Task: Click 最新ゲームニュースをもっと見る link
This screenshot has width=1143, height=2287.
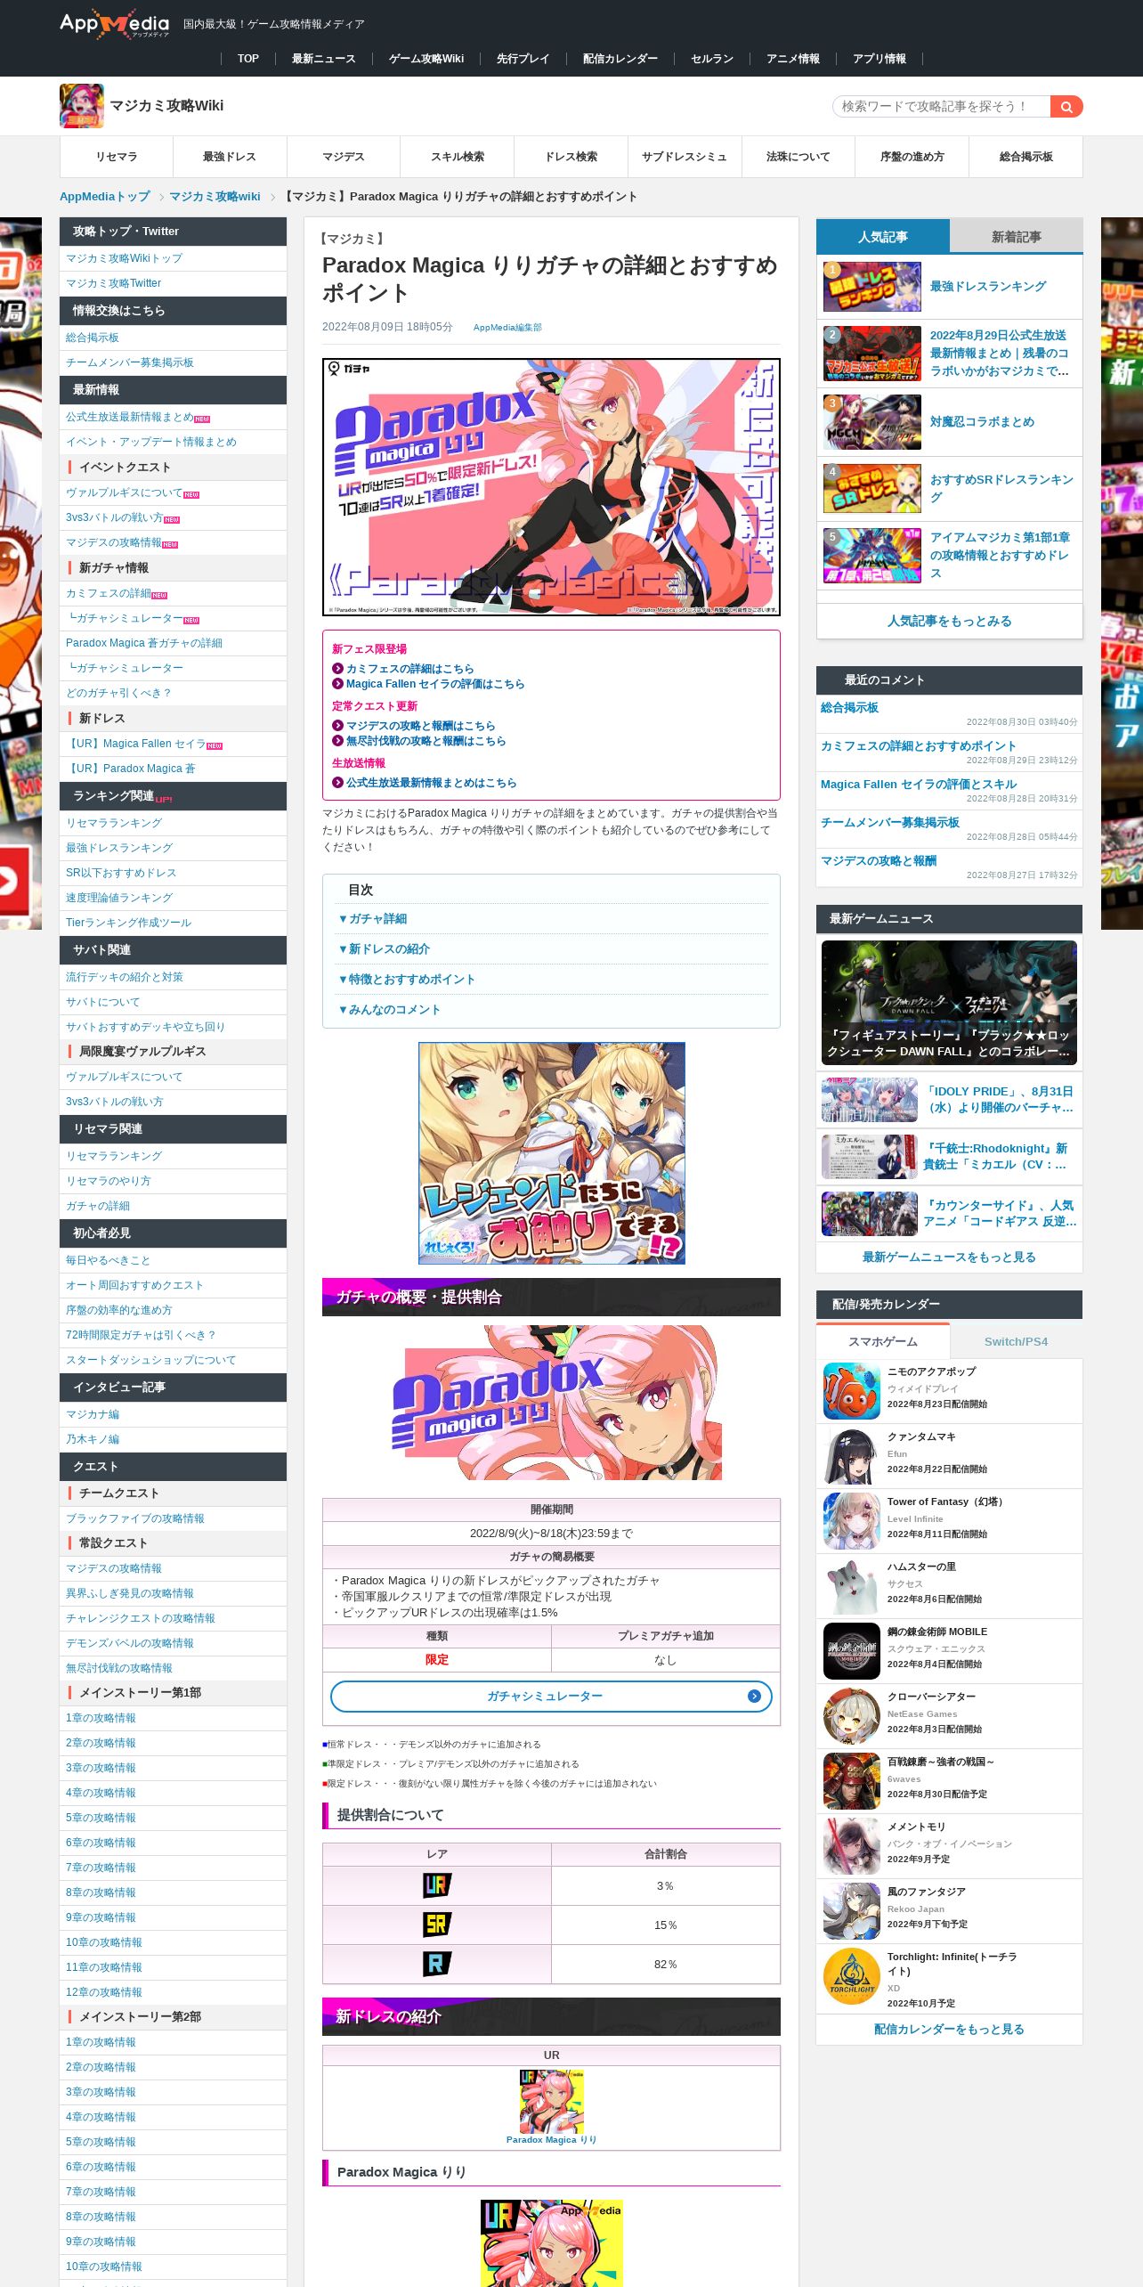Action: click(x=949, y=1257)
